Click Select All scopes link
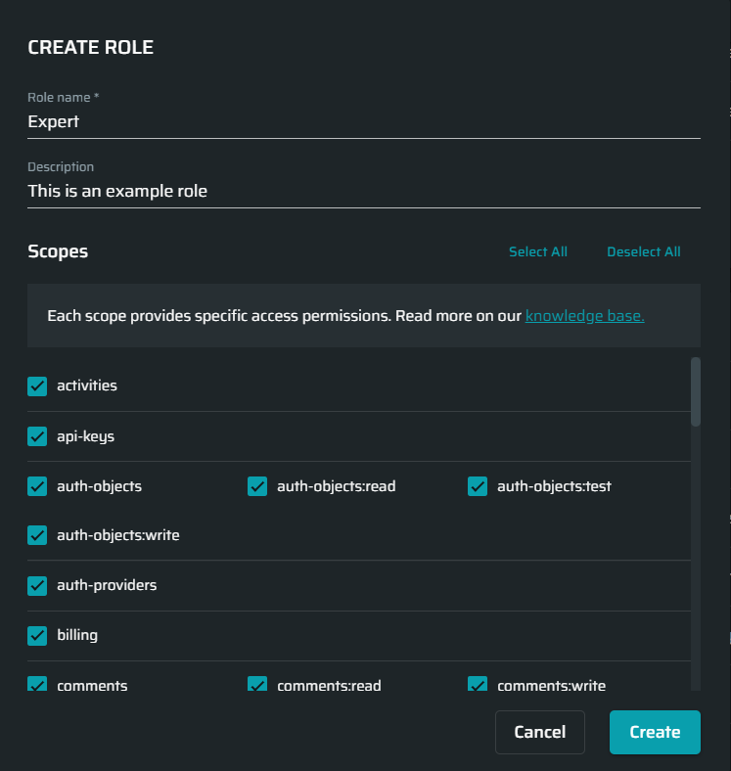This screenshot has height=771, width=731. pos(538,251)
